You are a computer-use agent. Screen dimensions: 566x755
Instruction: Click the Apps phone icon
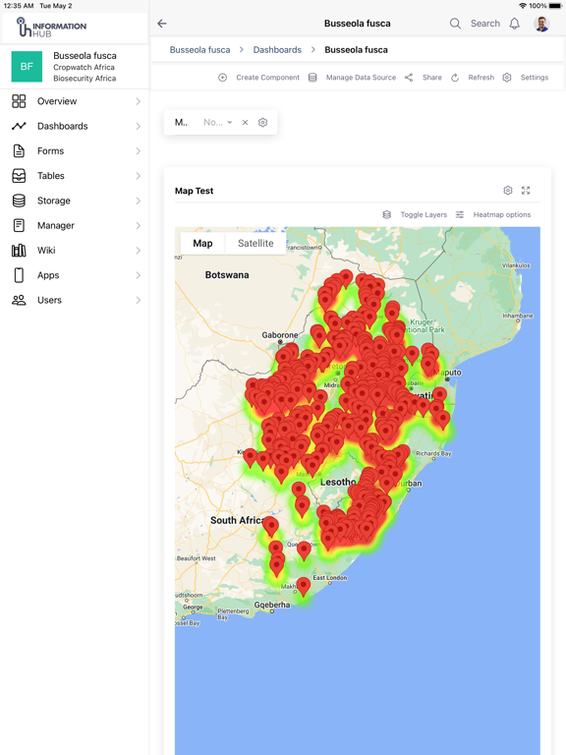(19, 275)
